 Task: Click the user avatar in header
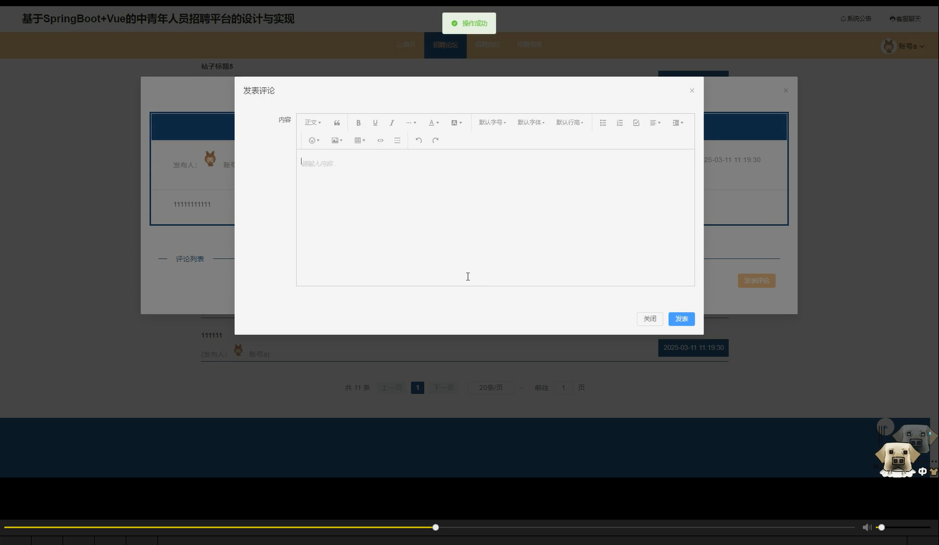tap(889, 46)
